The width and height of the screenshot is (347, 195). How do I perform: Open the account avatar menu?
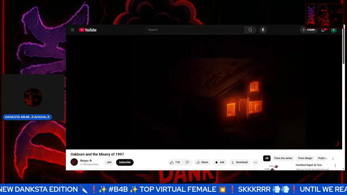334,30
